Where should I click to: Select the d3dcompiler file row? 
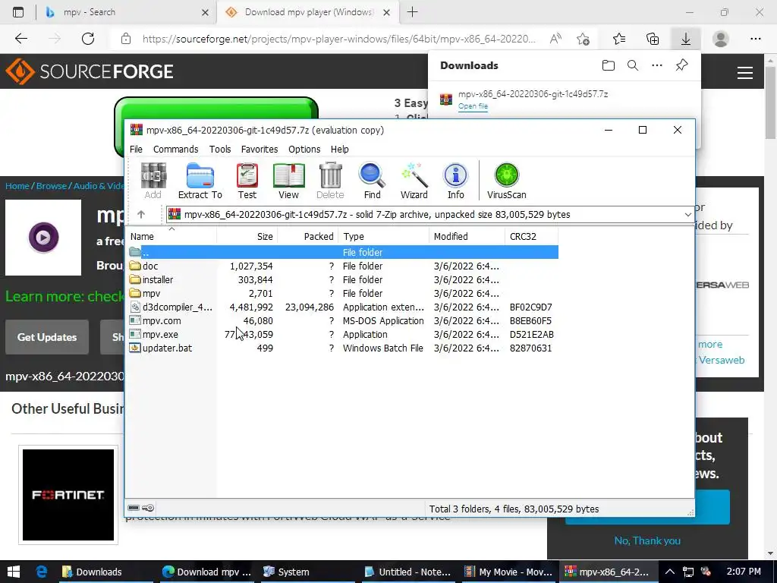(343, 307)
